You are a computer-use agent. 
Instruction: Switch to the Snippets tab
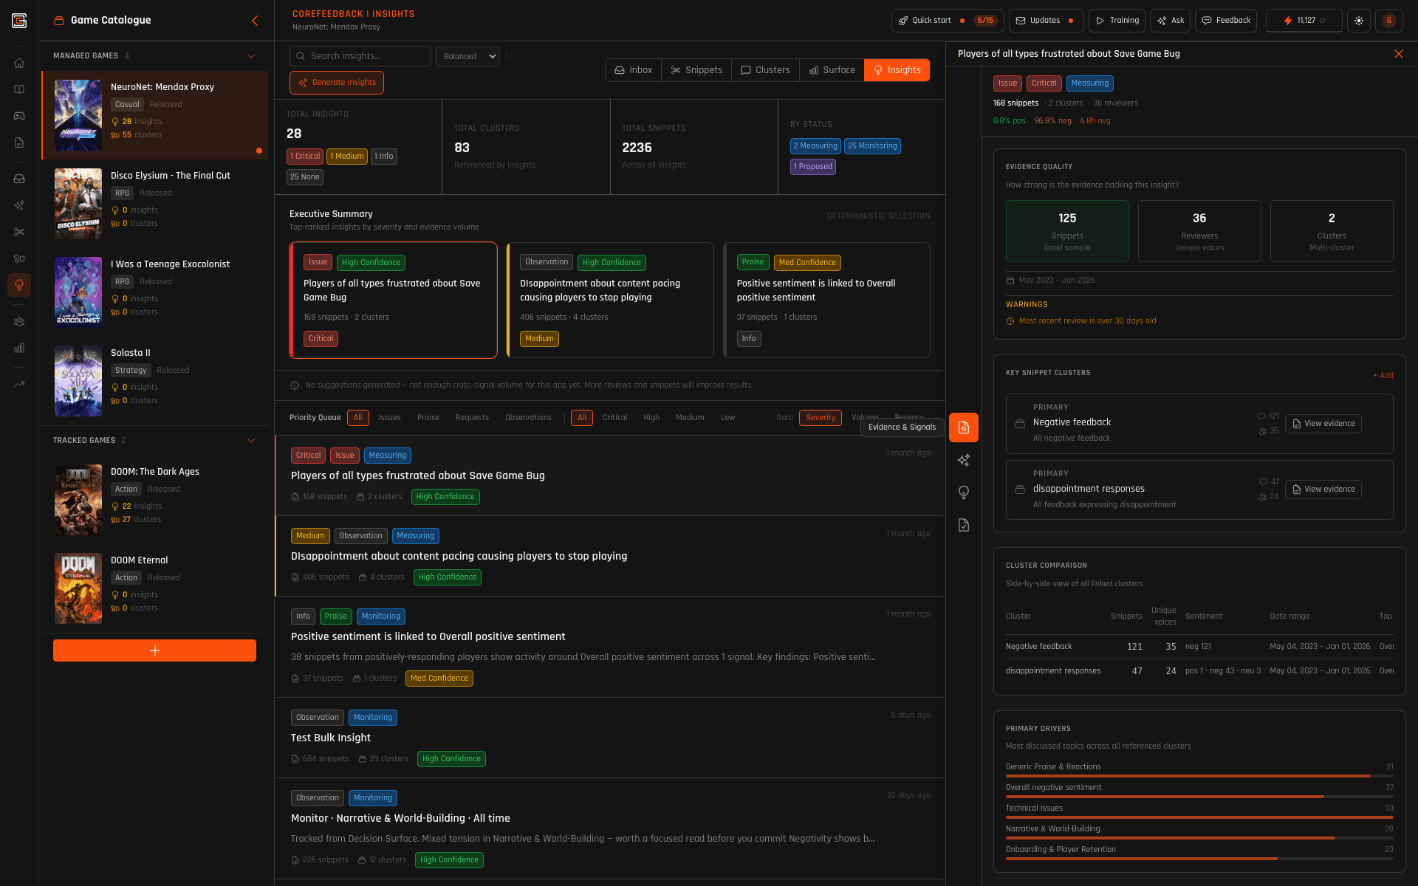tap(696, 70)
